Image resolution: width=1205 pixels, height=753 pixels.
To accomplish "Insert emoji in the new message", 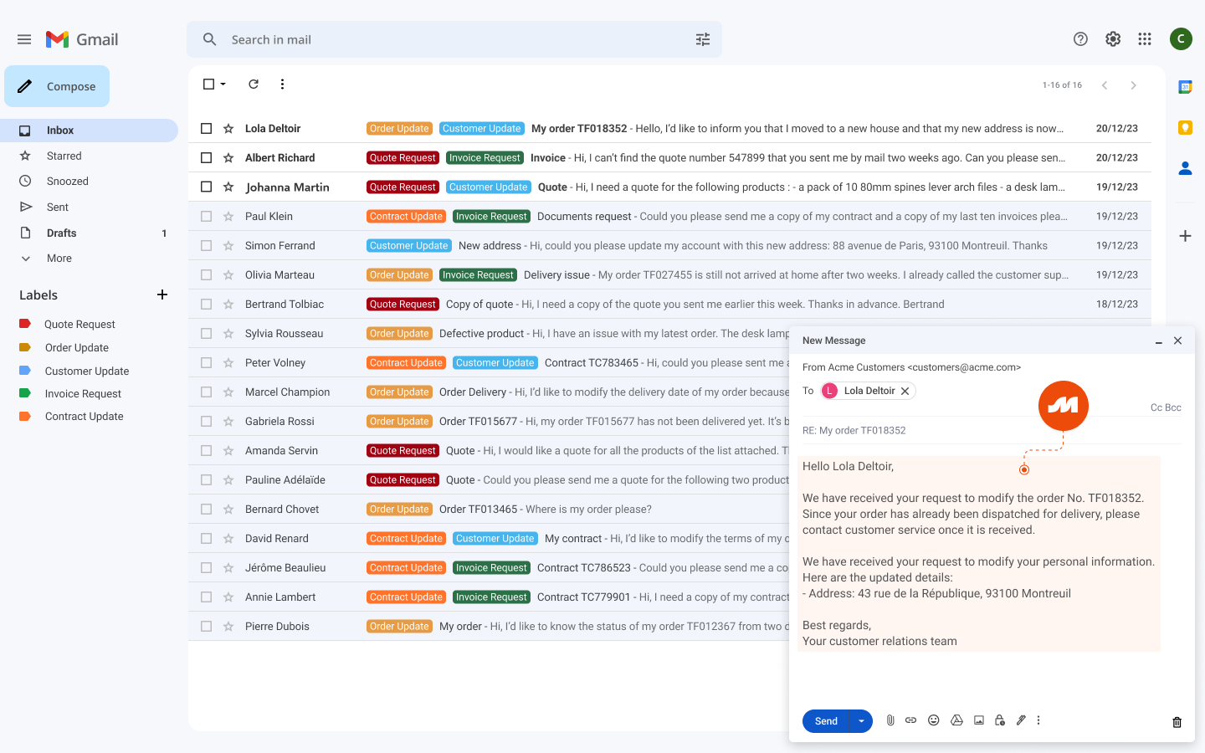I will 934,720.
